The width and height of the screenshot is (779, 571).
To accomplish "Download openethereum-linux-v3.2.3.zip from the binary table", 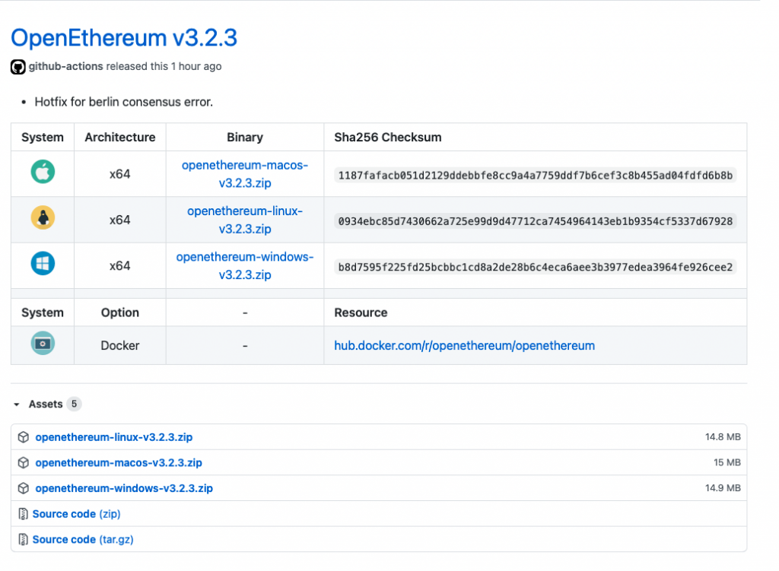I will coord(244,220).
